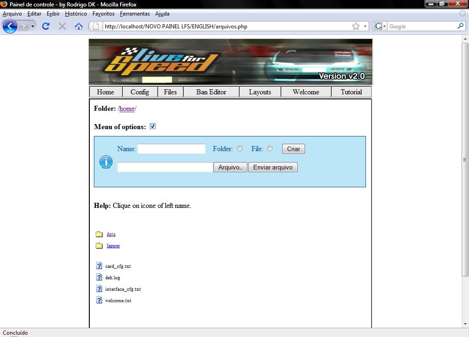Open the Favoritos menu

click(104, 14)
